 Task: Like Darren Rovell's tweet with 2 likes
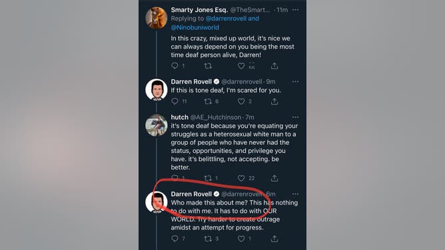(x=241, y=101)
